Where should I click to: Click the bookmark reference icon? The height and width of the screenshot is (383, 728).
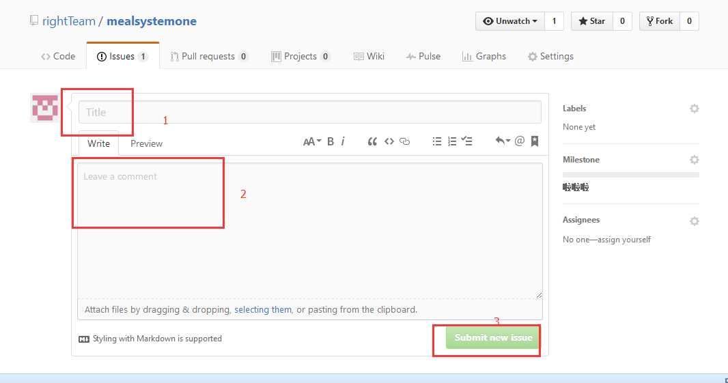535,141
